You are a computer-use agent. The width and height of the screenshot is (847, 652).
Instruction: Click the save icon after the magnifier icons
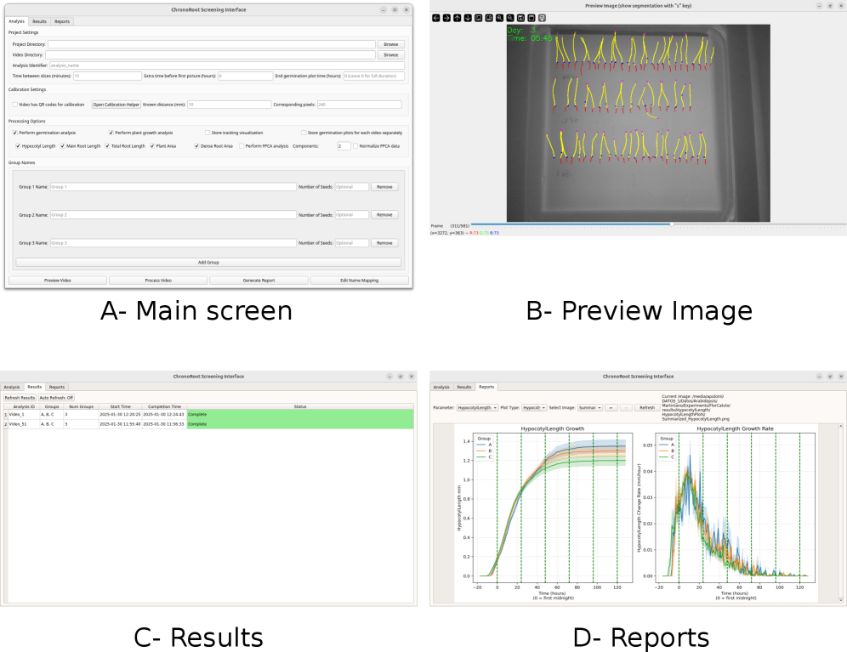point(520,18)
